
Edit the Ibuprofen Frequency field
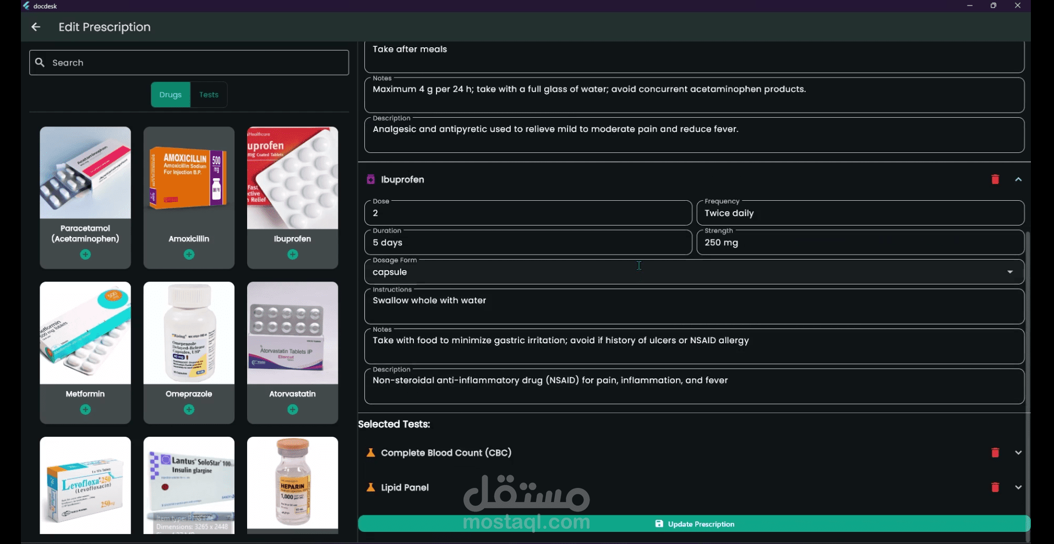860,213
